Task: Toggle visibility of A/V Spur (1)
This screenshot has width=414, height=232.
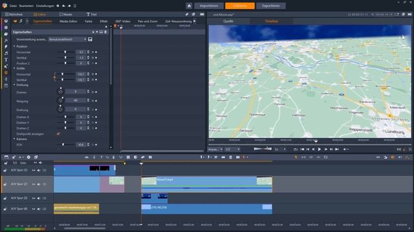Action: pos(34,170)
